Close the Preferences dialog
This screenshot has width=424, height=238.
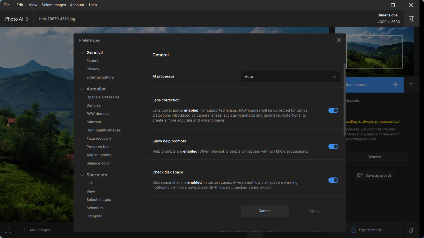tap(339, 40)
